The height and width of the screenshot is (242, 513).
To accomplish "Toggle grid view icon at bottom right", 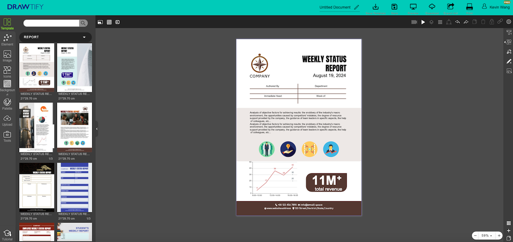I will click(508, 223).
